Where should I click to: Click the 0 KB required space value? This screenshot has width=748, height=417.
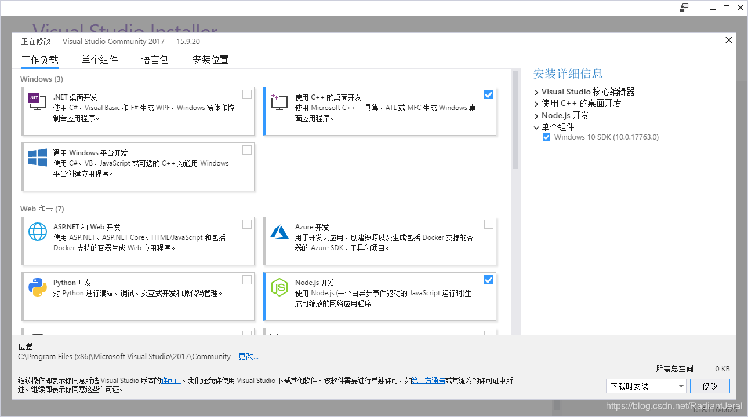[722, 369]
